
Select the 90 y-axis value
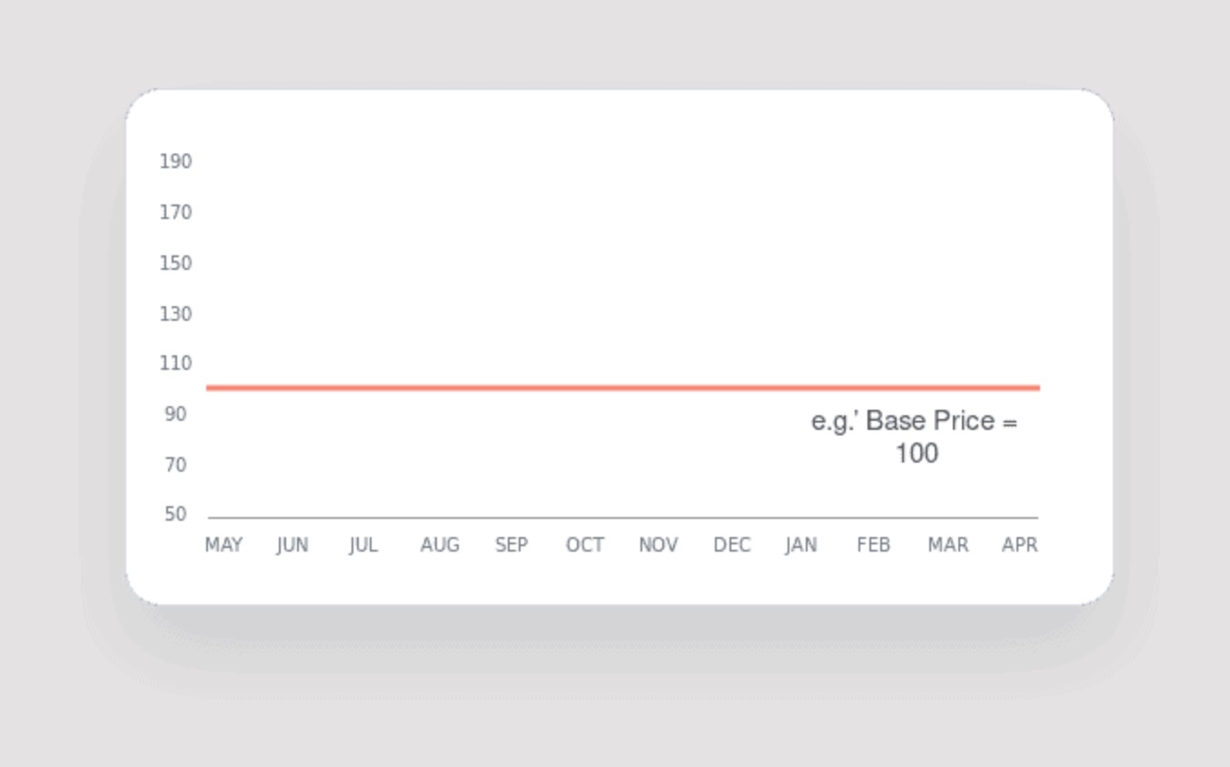[175, 414]
